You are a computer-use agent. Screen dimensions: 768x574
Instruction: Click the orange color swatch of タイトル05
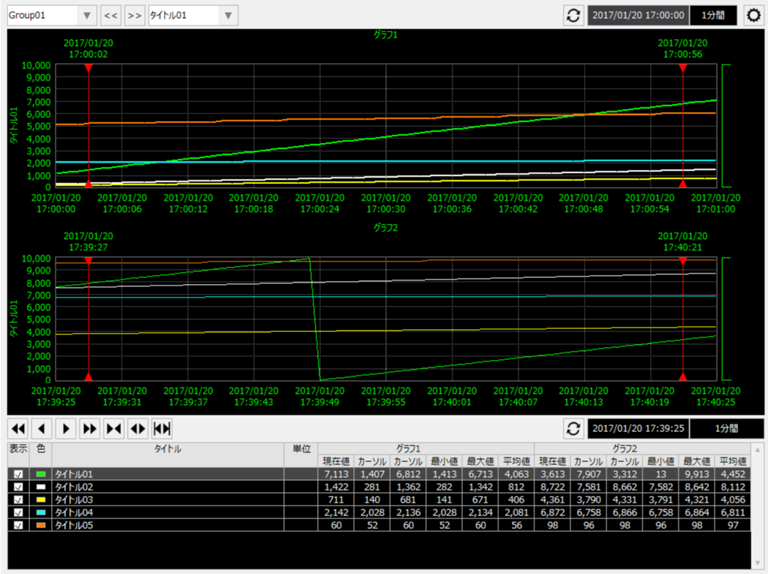[41, 525]
